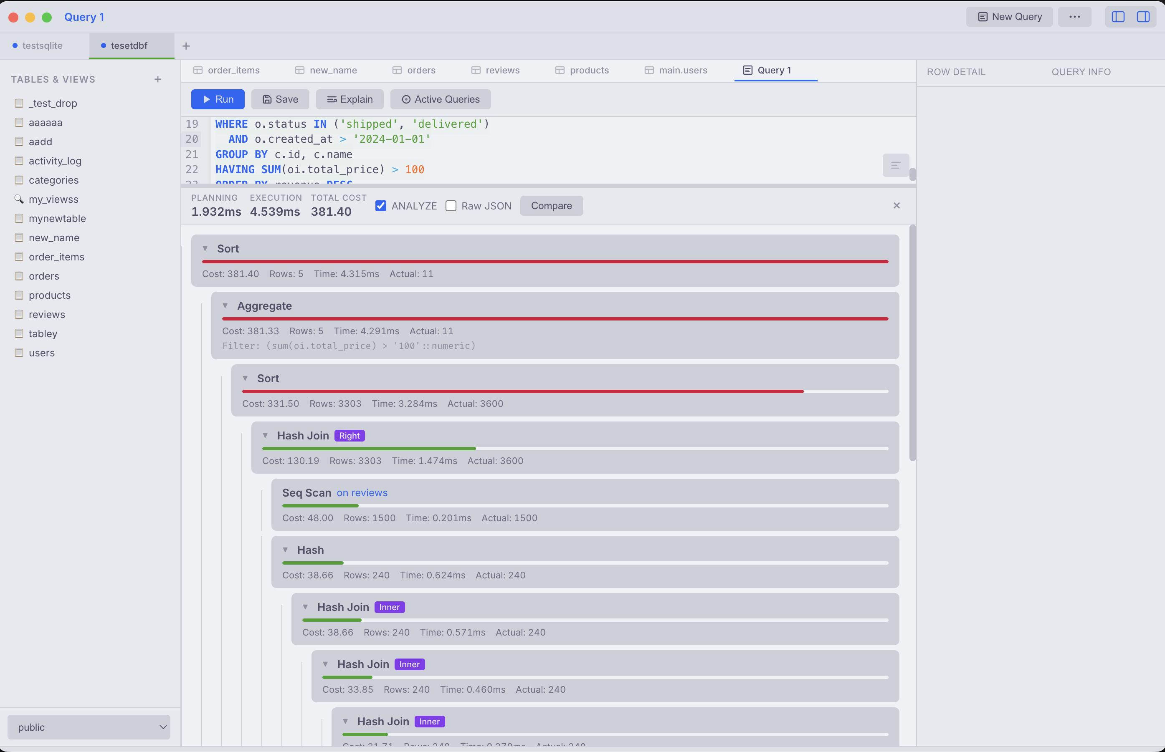The width and height of the screenshot is (1165, 752).
Task: Collapse the bottom-most Hash Join Inner node
Action: click(x=345, y=721)
